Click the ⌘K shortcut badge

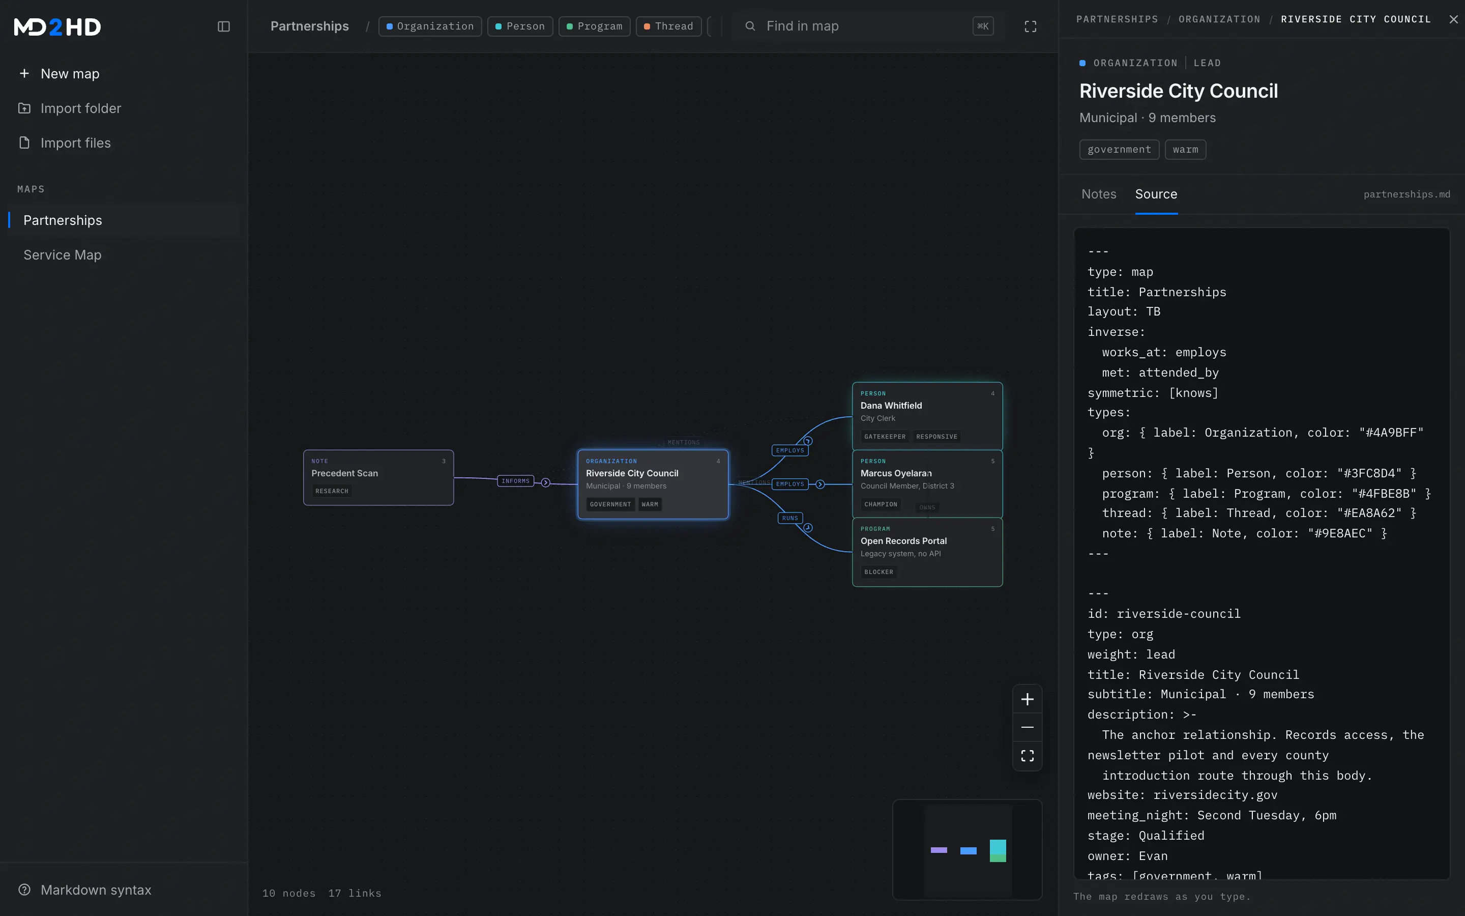tap(983, 26)
